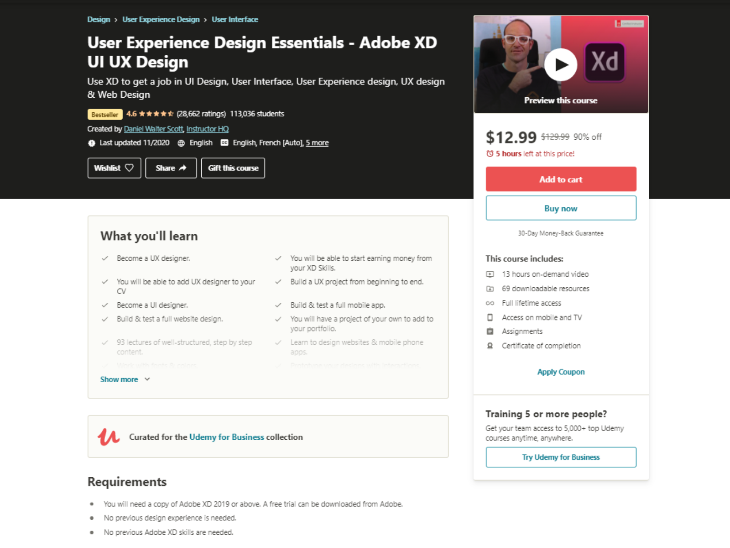Click Try Udemy for Business button

pyautogui.click(x=561, y=457)
